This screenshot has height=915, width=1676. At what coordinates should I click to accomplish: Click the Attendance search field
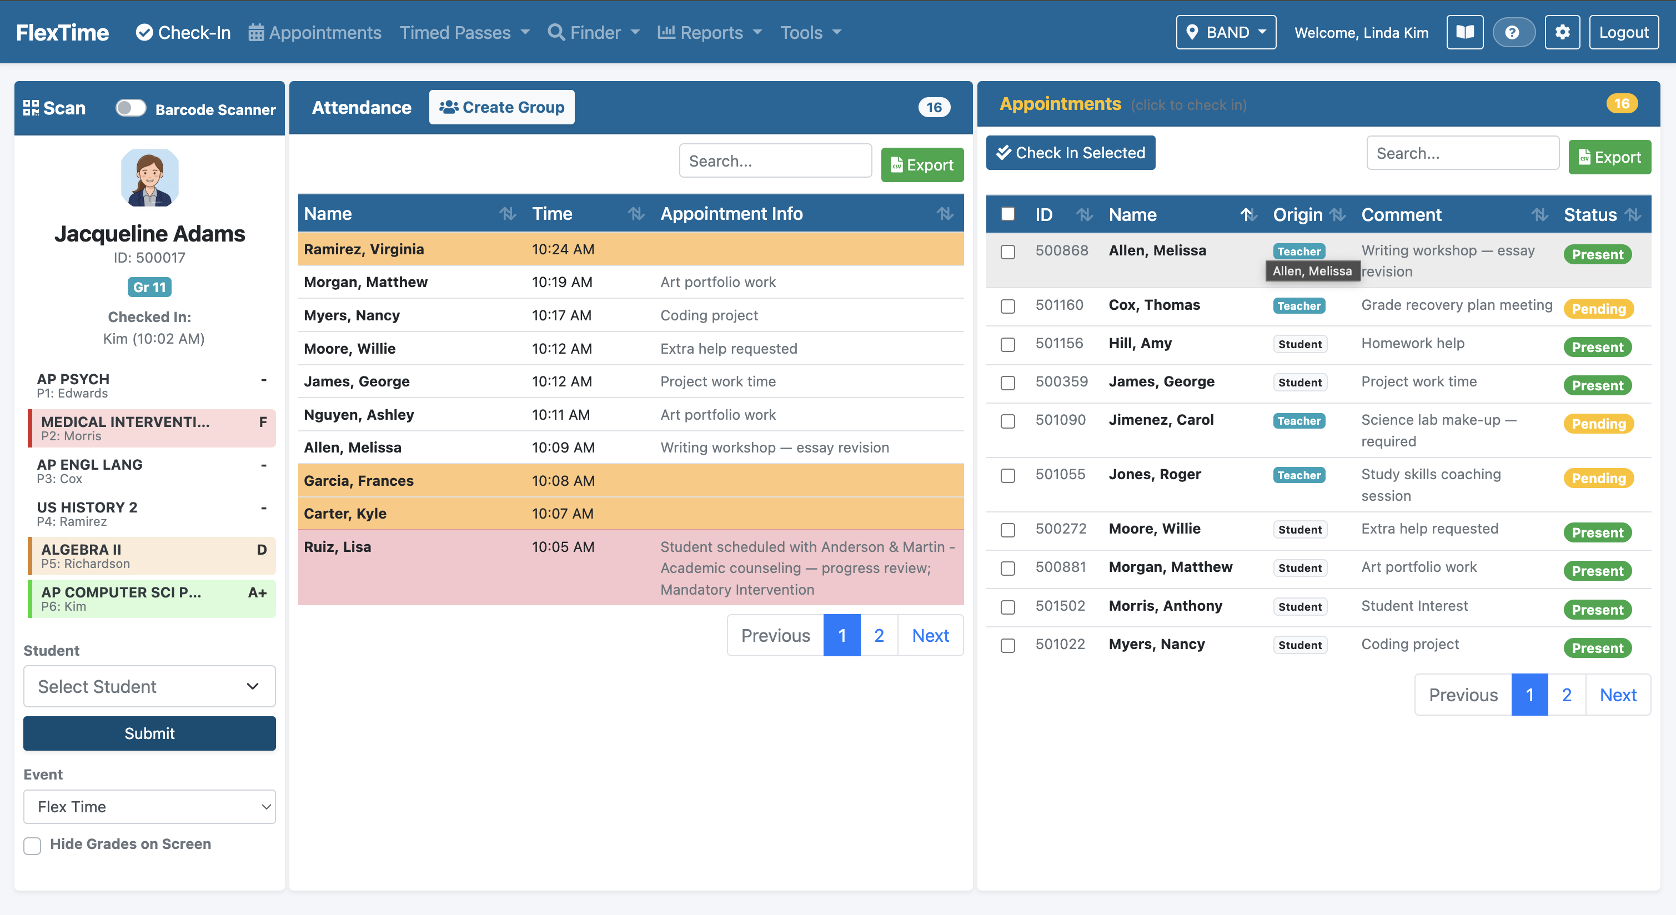click(775, 160)
